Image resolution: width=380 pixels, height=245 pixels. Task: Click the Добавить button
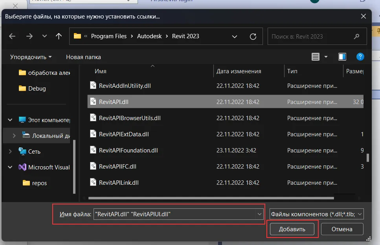coord(292,229)
